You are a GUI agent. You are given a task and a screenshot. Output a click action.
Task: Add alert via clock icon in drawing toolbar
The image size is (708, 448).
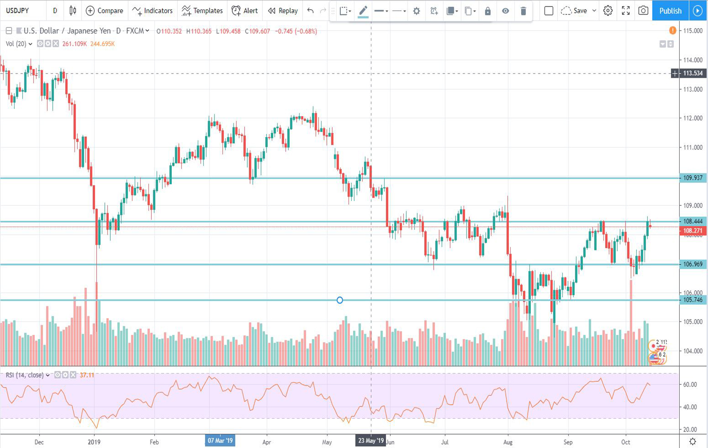[434, 11]
